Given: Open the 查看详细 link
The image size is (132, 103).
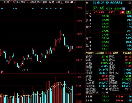Looking at the screenshot, I should [x=127, y=53].
